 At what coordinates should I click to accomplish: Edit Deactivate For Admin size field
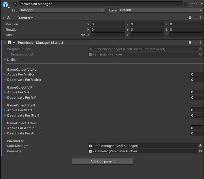click(x=197, y=133)
